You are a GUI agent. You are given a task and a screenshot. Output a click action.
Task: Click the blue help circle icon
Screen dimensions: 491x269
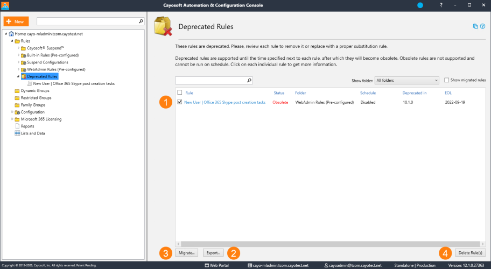coord(482,26)
